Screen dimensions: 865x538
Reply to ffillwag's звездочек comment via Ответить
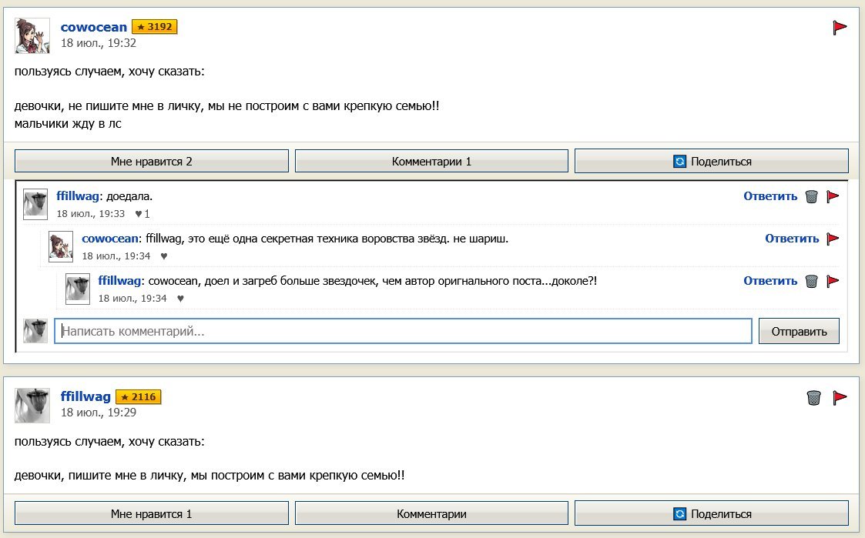pos(770,281)
